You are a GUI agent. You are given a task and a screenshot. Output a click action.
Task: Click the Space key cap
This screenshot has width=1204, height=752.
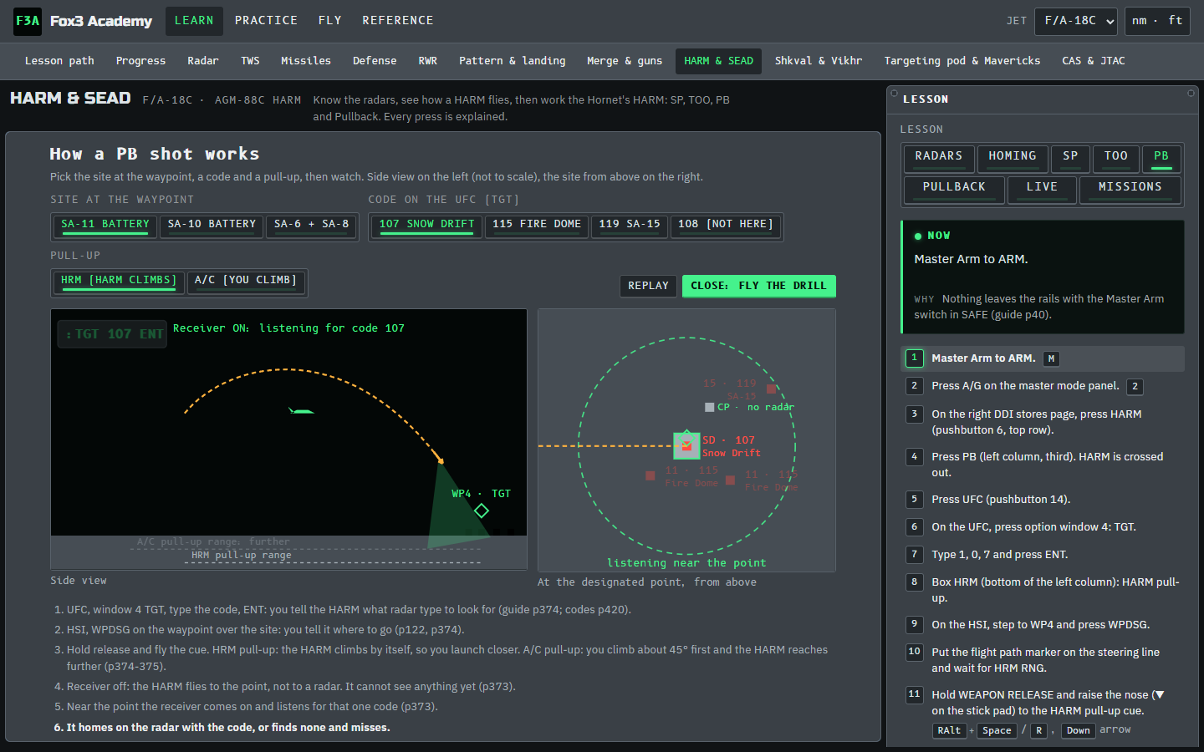click(x=997, y=730)
